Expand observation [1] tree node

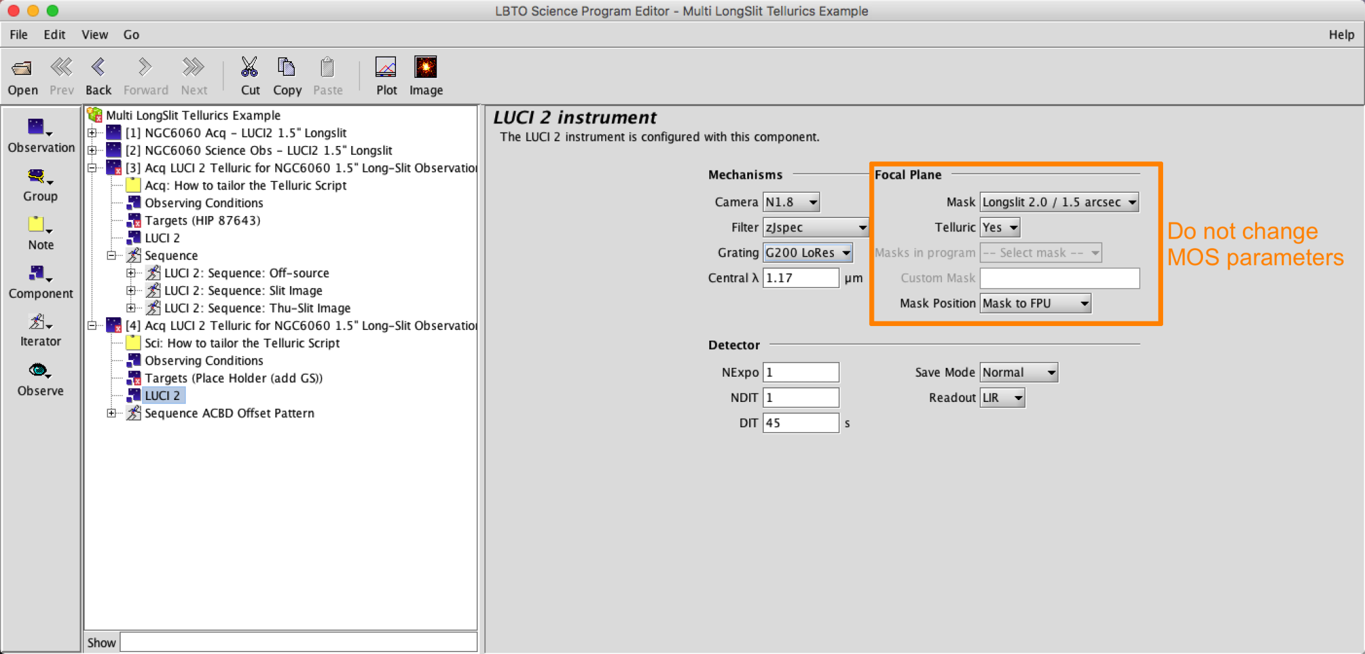coord(92,133)
